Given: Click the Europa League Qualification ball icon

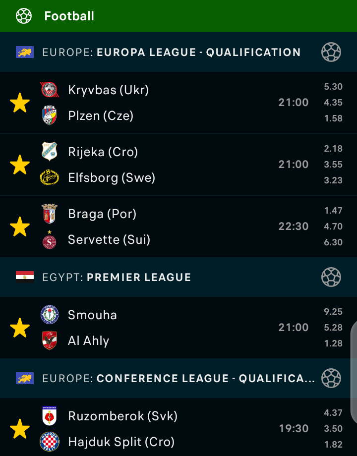Looking at the screenshot, I should click(331, 52).
